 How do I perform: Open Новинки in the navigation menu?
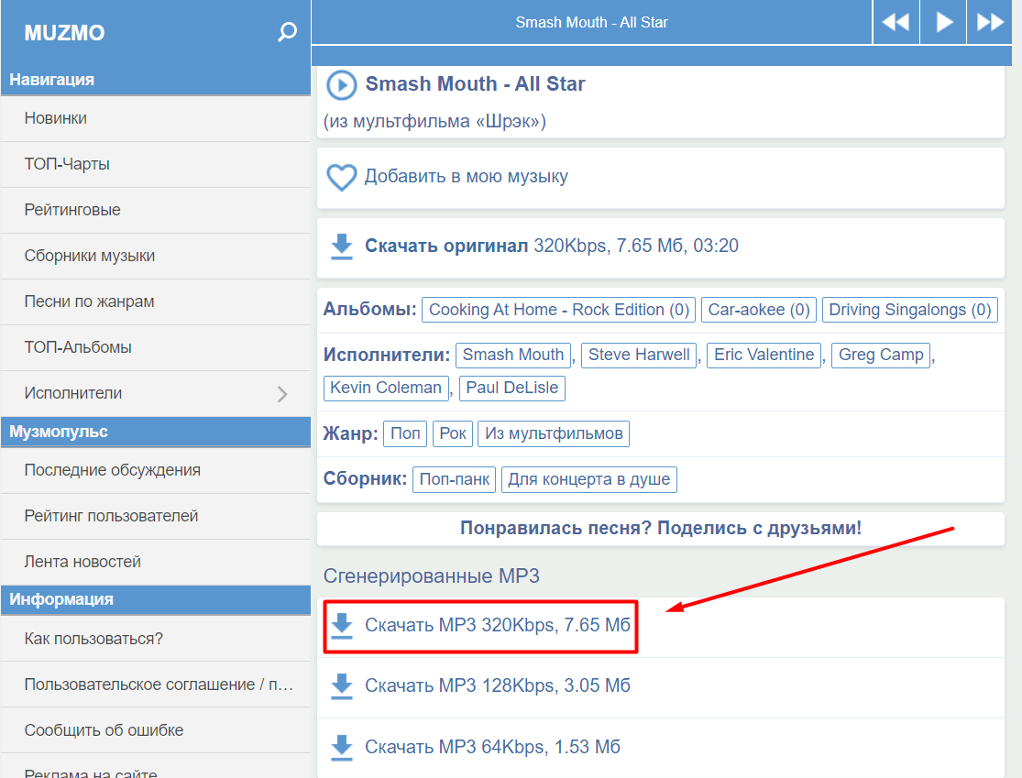point(56,118)
